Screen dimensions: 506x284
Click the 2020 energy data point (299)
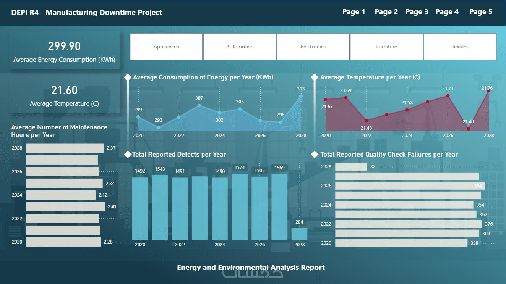click(138, 117)
